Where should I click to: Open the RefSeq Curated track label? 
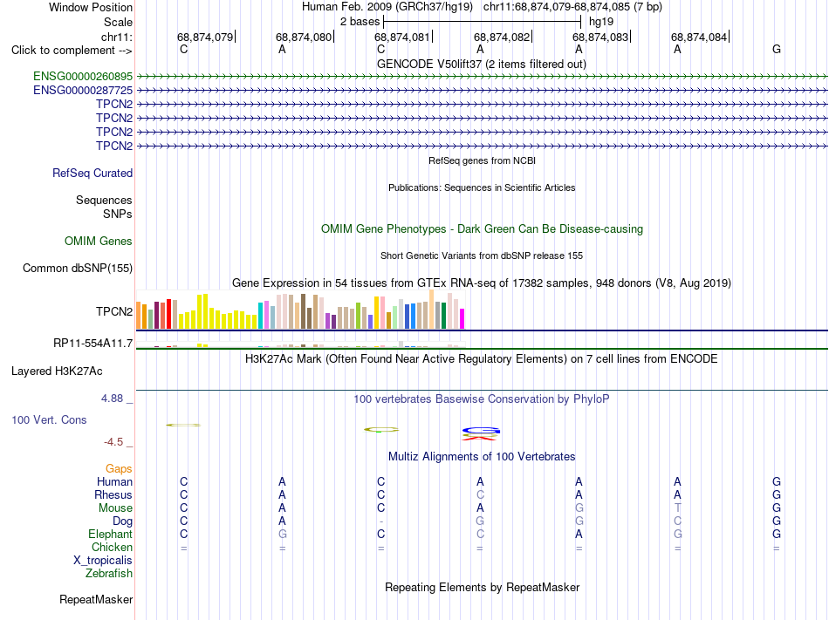coord(92,174)
